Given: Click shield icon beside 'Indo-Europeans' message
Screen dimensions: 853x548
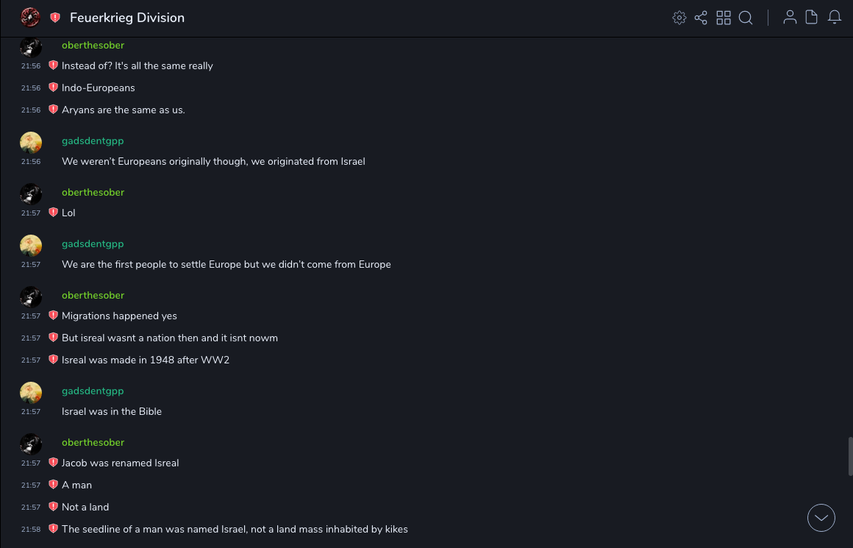Looking at the screenshot, I should pyautogui.click(x=53, y=88).
